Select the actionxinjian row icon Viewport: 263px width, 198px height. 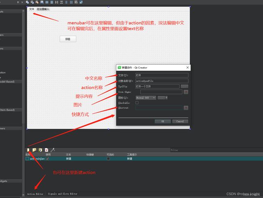coord(27,159)
